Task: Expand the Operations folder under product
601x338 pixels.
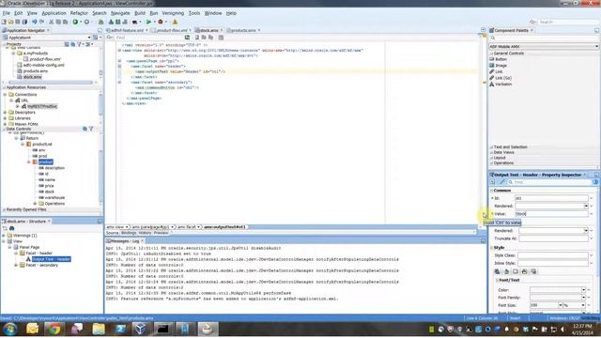Action: (35, 204)
